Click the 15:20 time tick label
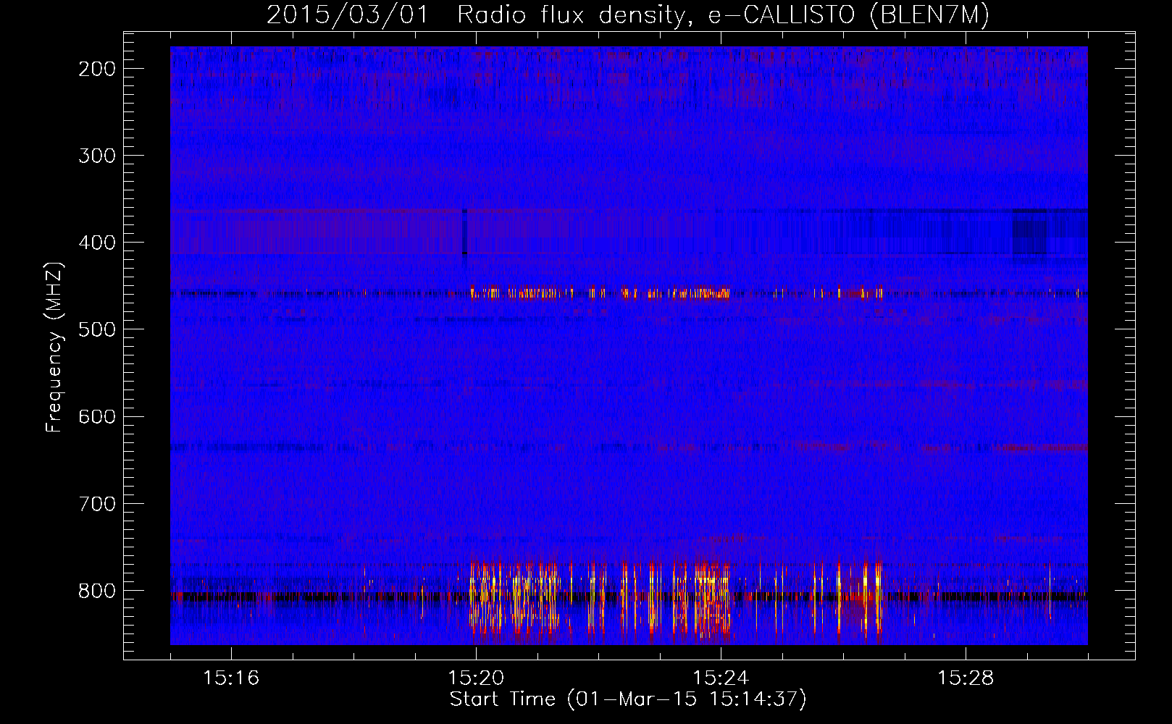 coord(476,678)
